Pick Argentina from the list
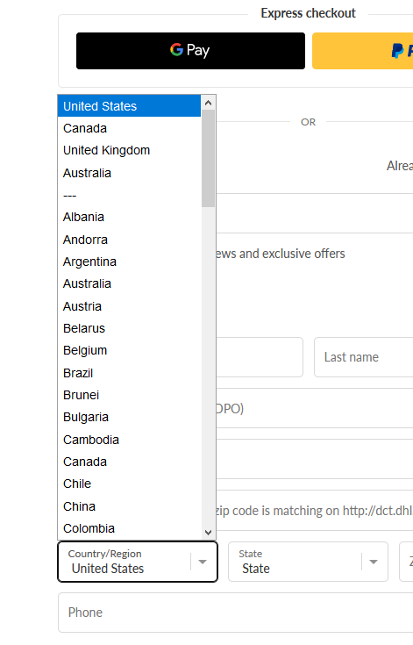 point(129,262)
